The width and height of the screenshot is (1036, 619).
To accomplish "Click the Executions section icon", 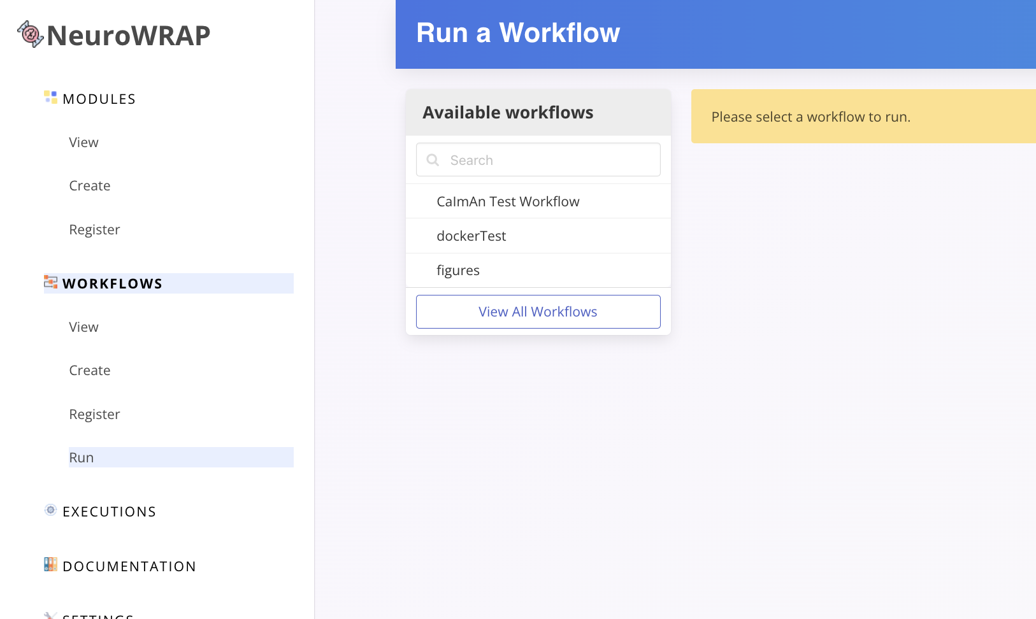I will pos(50,510).
